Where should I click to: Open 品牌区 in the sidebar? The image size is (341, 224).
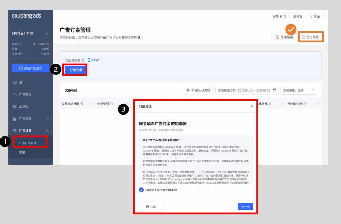point(24,107)
